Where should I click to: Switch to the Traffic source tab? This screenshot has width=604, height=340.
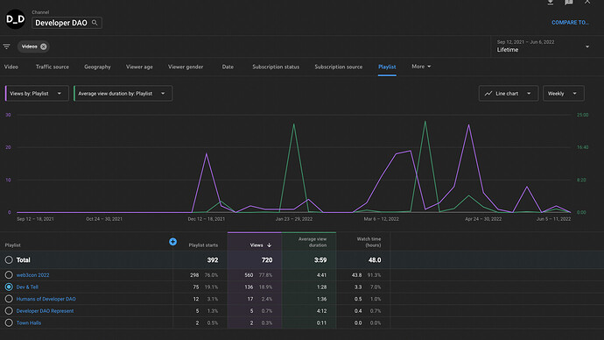click(53, 67)
